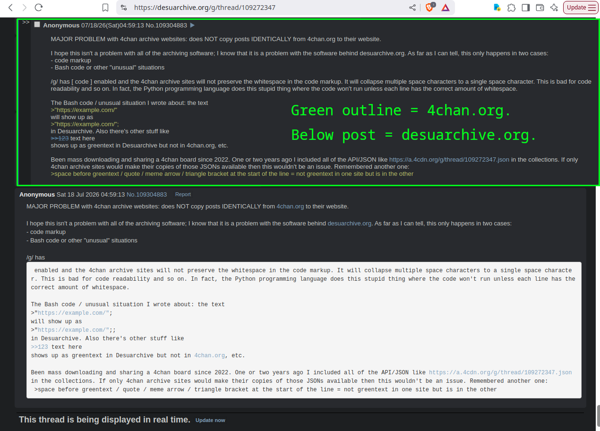
Task: Click the greentext line >space before greentext in 4chan post
Action: coord(232,174)
